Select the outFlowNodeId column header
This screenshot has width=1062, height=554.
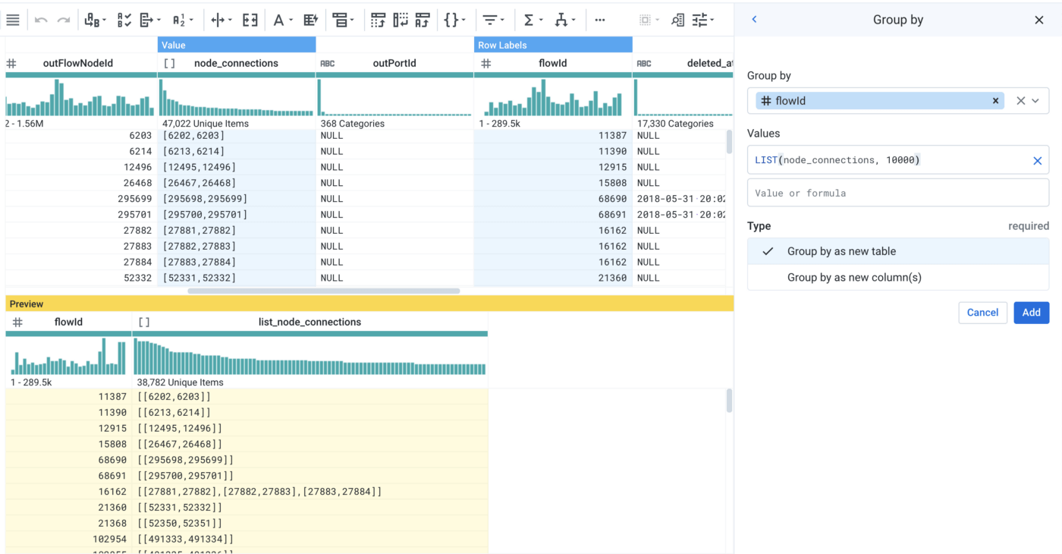(78, 64)
